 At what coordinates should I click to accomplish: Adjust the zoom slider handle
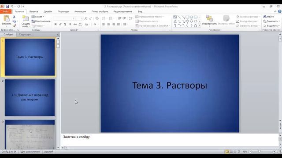click(260, 152)
